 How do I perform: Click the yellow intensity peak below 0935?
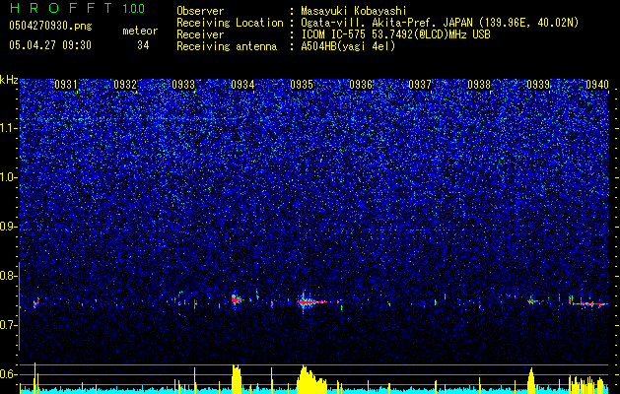tap(311, 379)
